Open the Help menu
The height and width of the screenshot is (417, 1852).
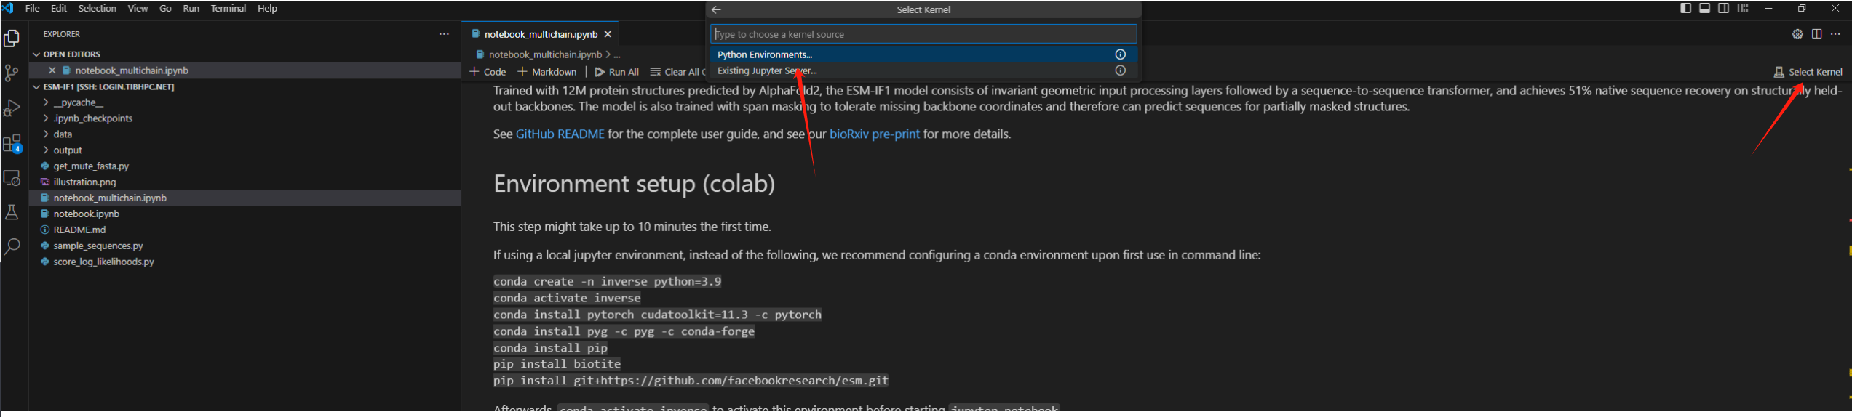[x=267, y=9]
